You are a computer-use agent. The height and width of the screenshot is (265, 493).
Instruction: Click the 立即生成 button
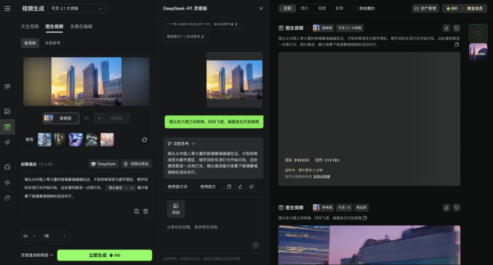[x=105, y=255]
